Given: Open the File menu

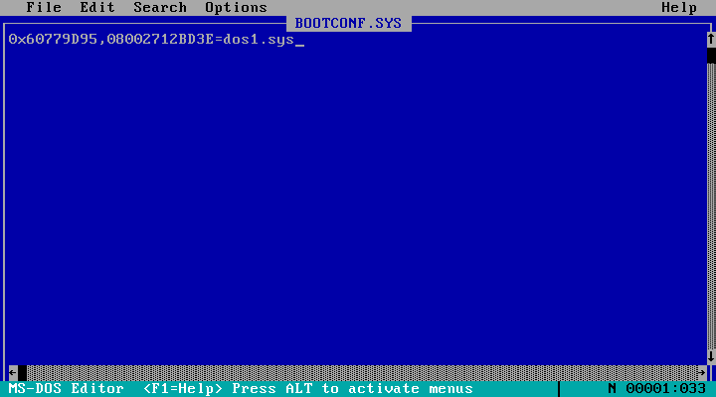Looking at the screenshot, I should coord(44,7).
